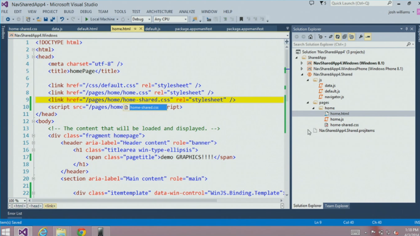Screen dimensions: 420x236
Task: Open the Error List panel
Action: tap(15, 214)
